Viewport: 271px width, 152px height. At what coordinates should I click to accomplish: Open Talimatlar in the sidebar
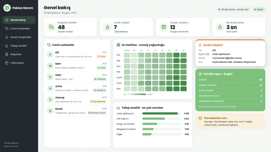point(19,63)
